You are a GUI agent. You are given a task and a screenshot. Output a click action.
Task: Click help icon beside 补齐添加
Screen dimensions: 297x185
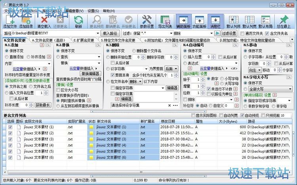tap(49, 57)
